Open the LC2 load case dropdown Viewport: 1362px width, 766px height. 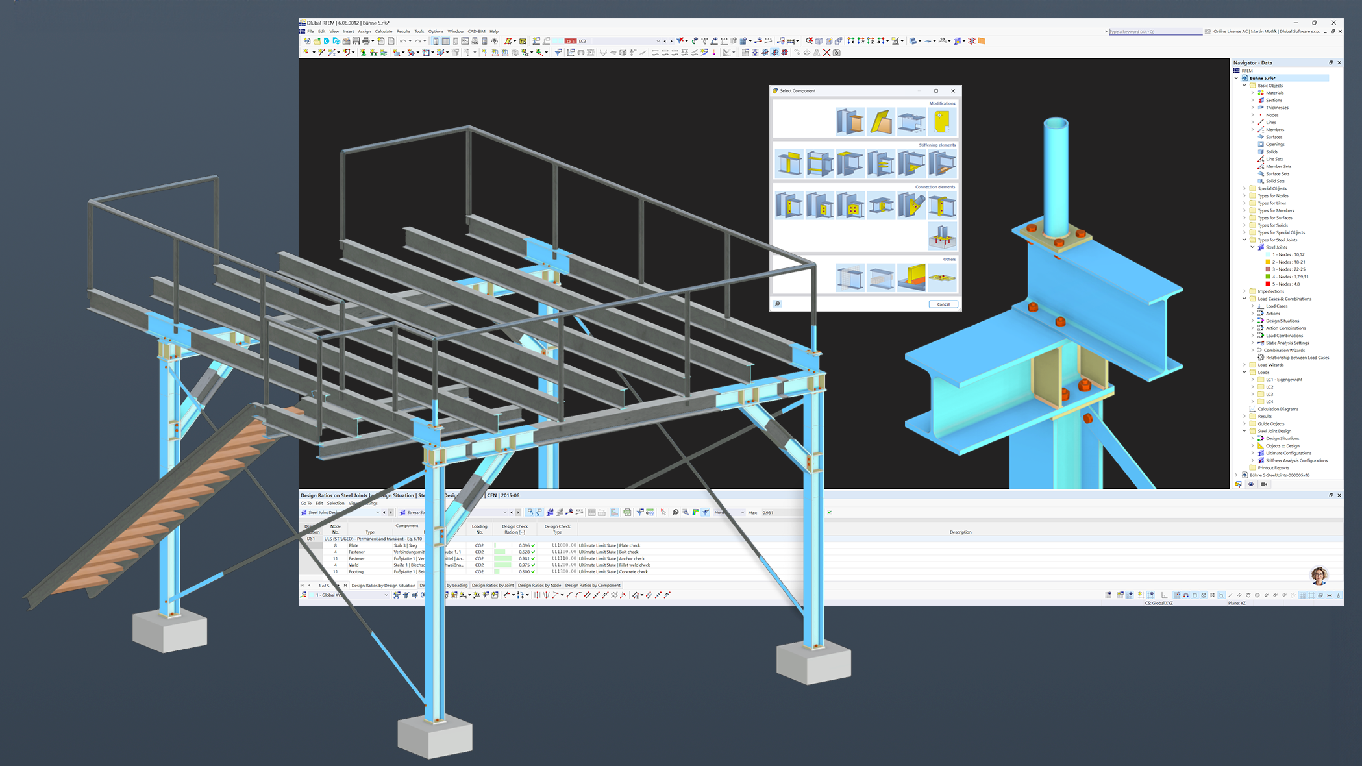pyautogui.click(x=658, y=41)
